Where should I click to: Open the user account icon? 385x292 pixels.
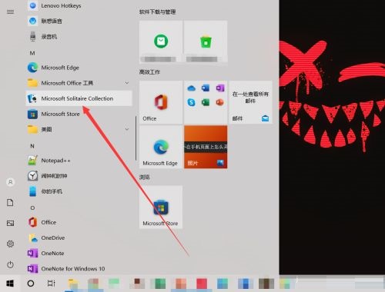(x=10, y=182)
